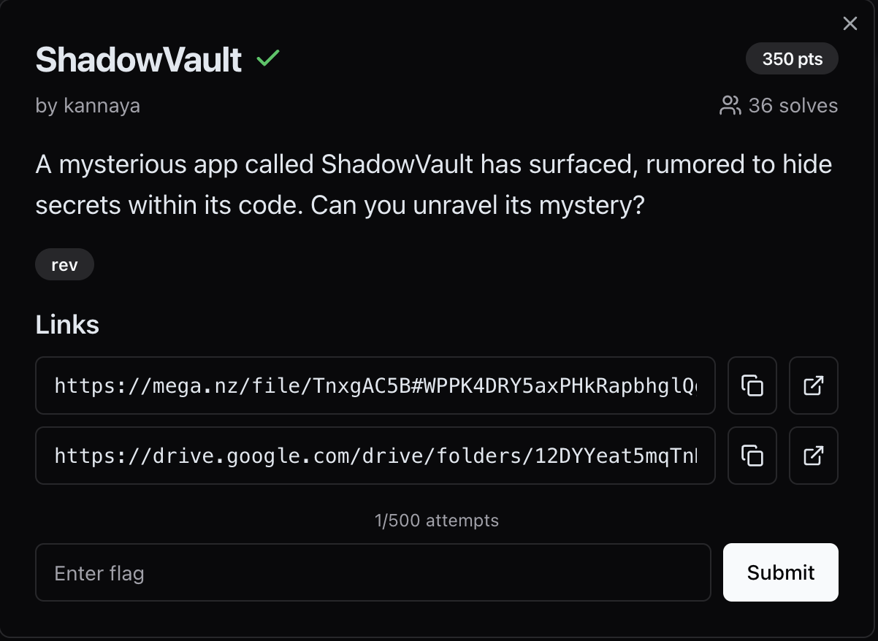Open the mega.nz link externally
The width and height of the screenshot is (878, 641).
813,385
